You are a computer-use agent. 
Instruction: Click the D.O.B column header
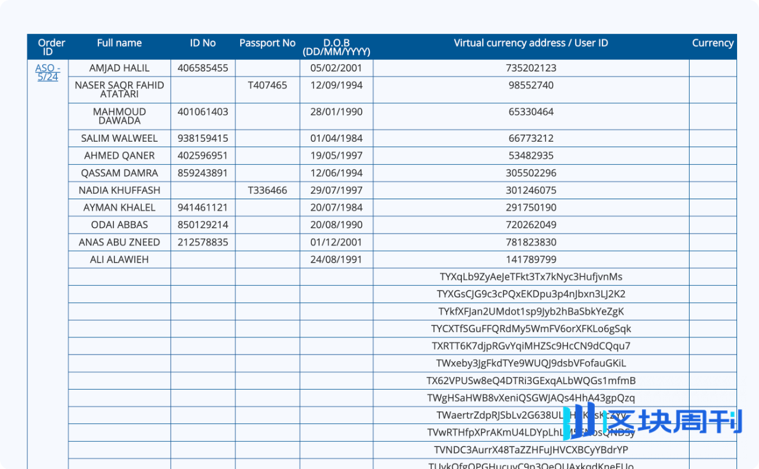(x=336, y=47)
